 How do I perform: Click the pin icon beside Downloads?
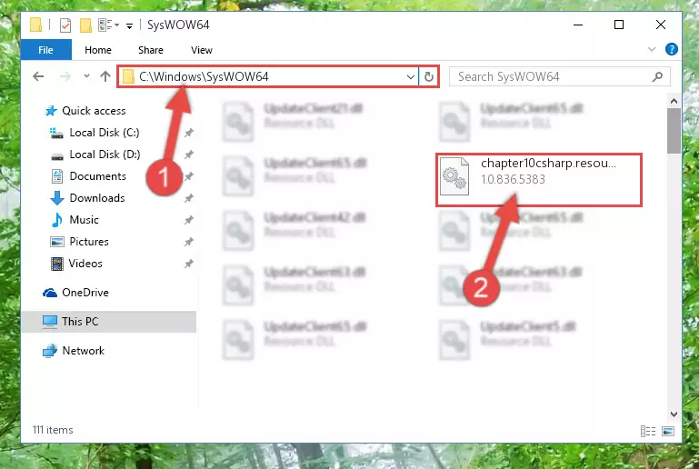click(189, 198)
